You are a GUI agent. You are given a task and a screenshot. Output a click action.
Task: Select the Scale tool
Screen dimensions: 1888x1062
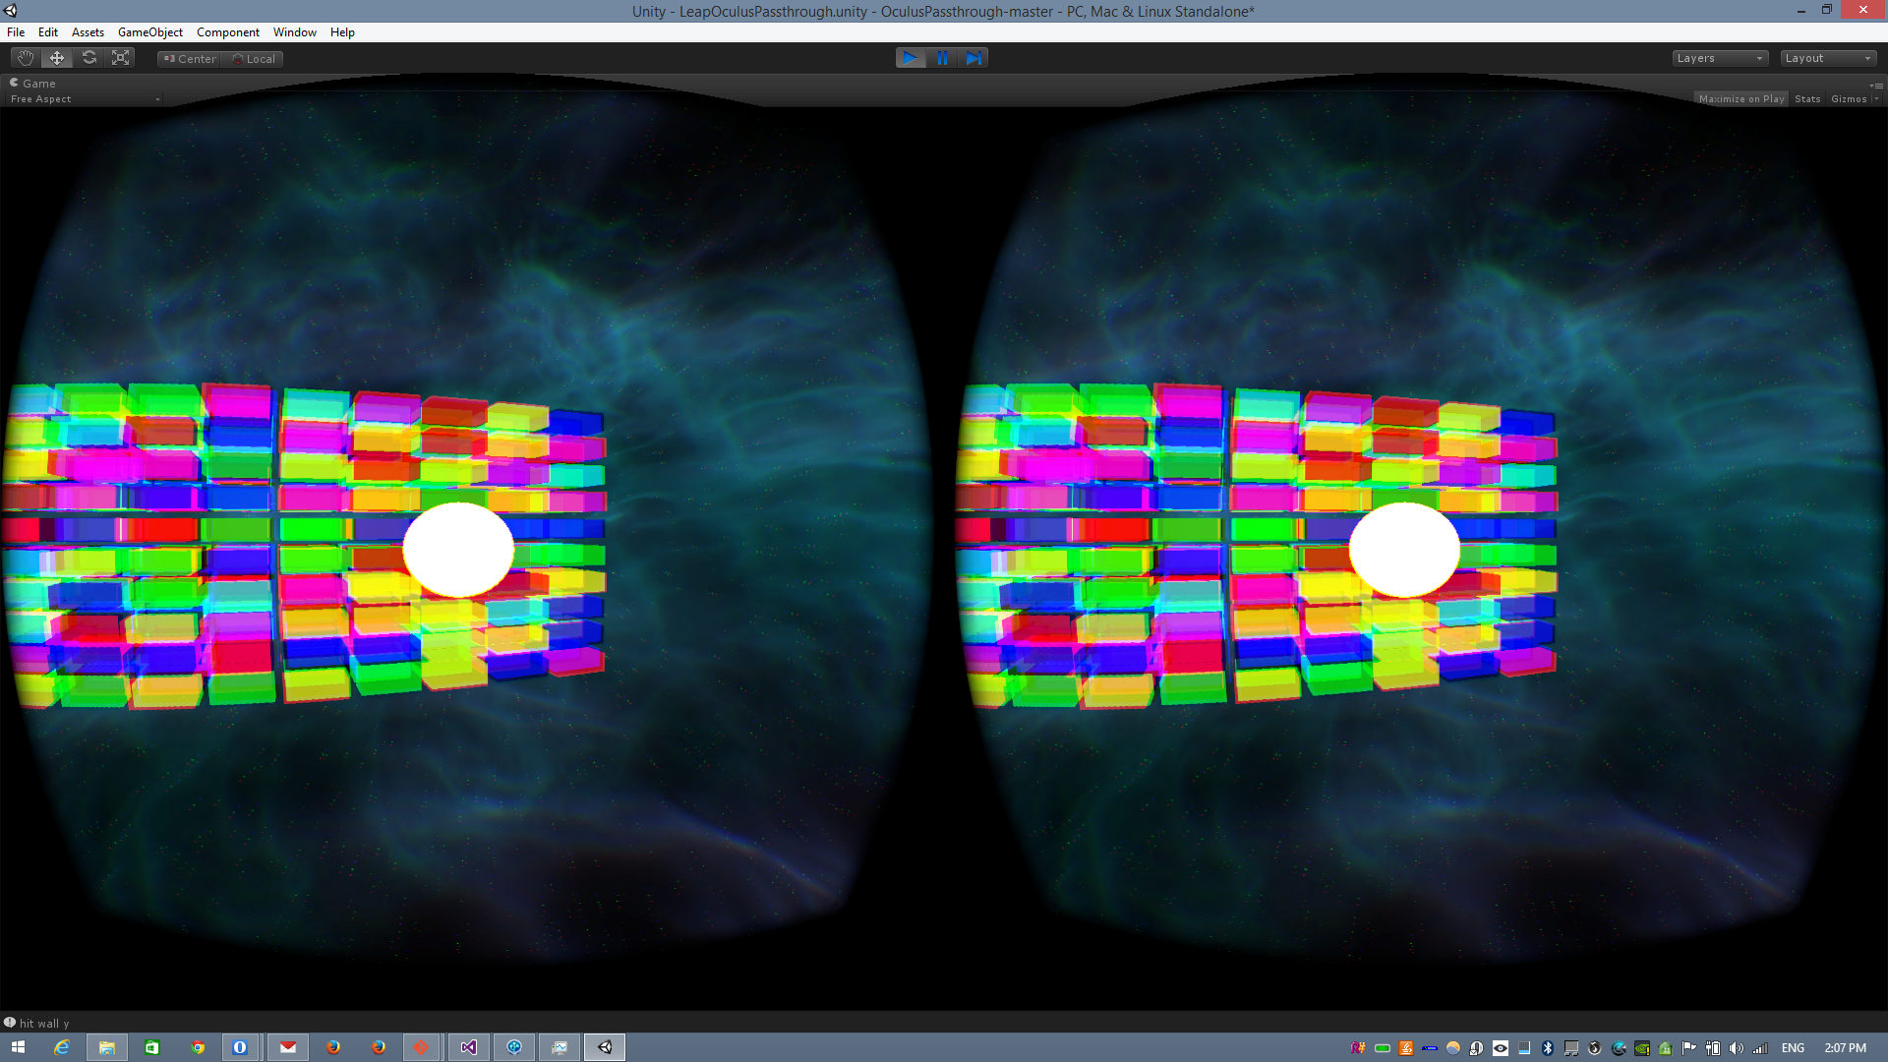(x=121, y=58)
